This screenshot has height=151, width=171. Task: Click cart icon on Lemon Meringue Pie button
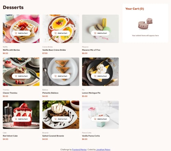coord(95,76)
